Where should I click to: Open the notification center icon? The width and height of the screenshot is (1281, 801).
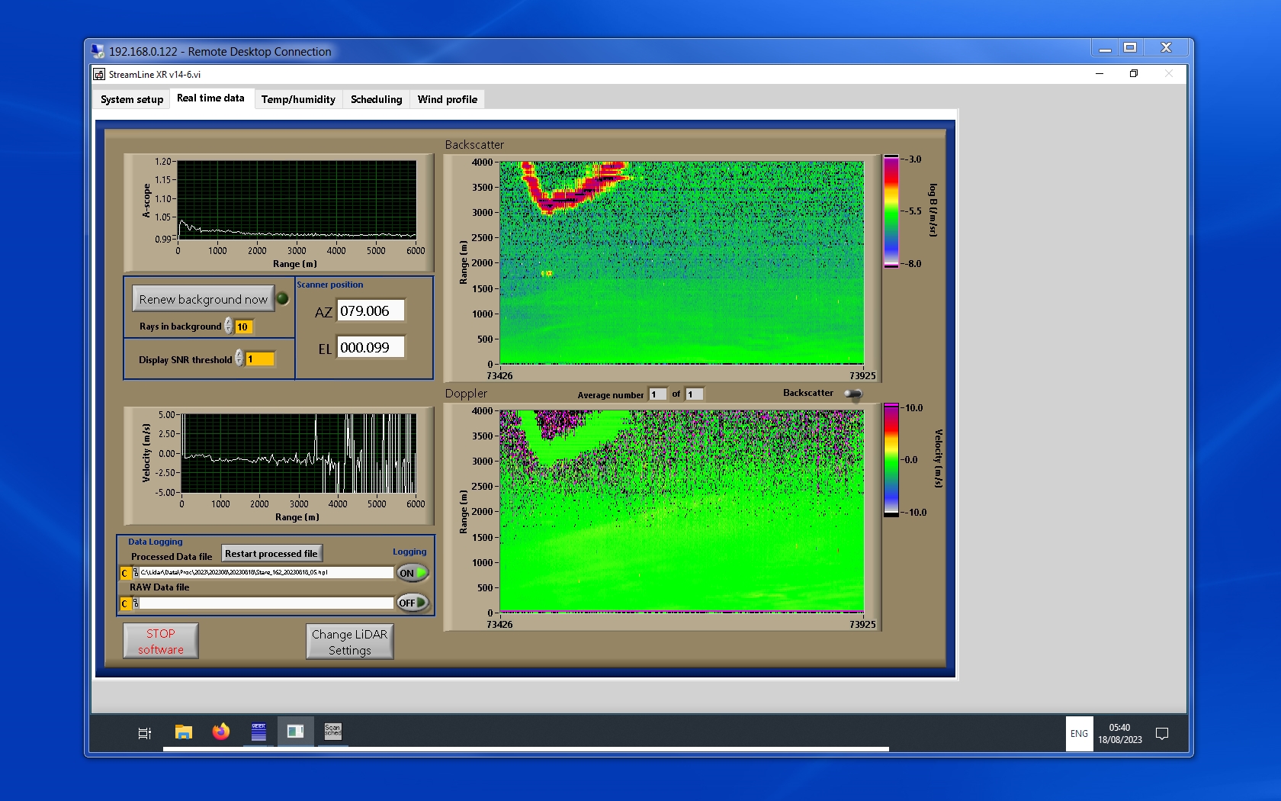(x=1162, y=734)
